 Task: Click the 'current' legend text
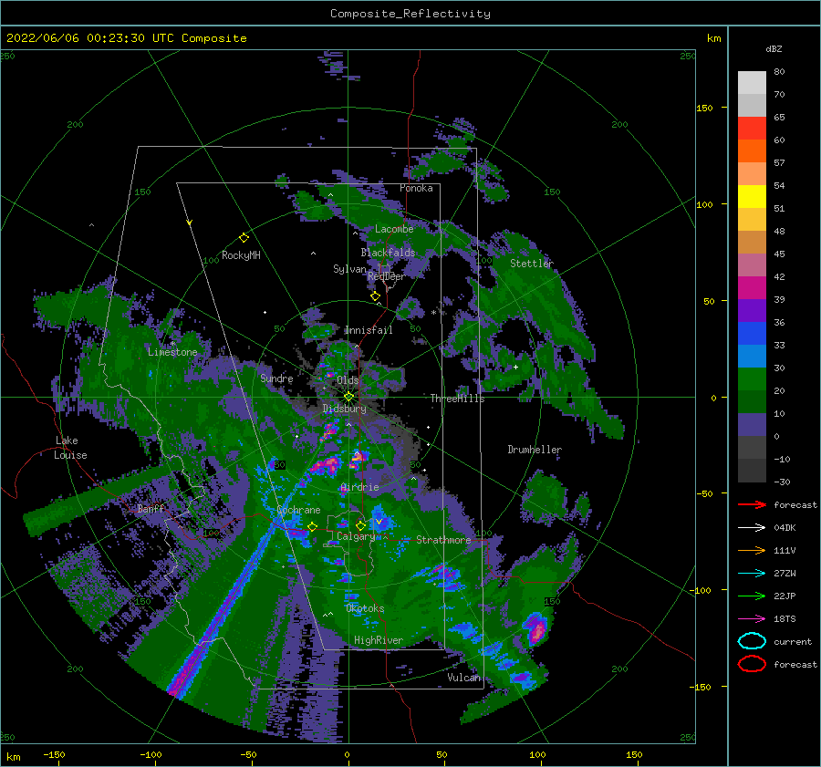[793, 641]
